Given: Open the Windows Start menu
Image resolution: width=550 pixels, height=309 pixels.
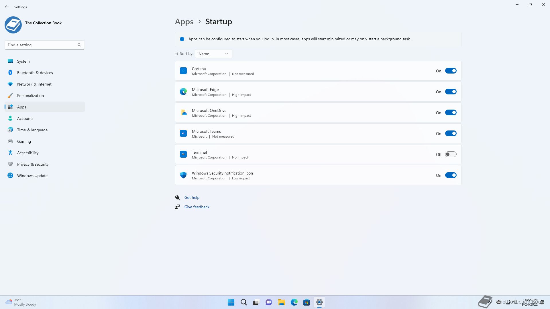Looking at the screenshot, I should point(231,302).
